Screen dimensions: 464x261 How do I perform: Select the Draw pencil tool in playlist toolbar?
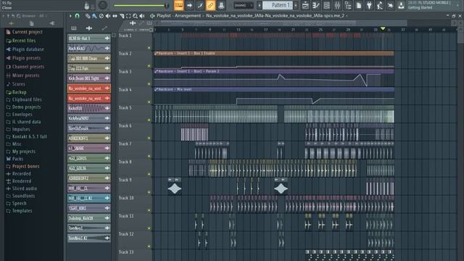point(88,16)
